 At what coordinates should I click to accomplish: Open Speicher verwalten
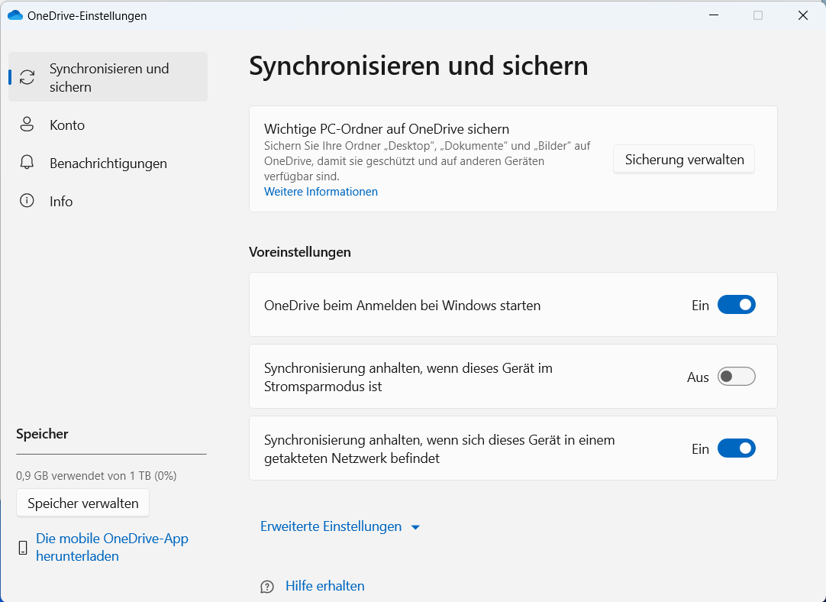point(82,503)
